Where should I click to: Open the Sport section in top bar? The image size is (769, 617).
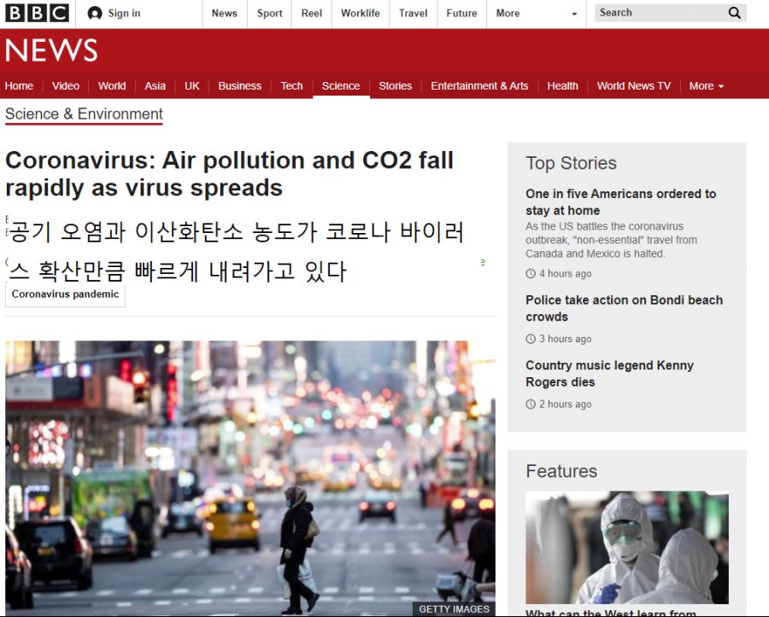click(x=269, y=14)
